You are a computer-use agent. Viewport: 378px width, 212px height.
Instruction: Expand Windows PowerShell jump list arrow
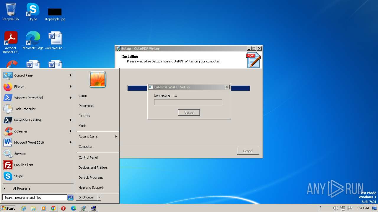[x=71, y=98]
